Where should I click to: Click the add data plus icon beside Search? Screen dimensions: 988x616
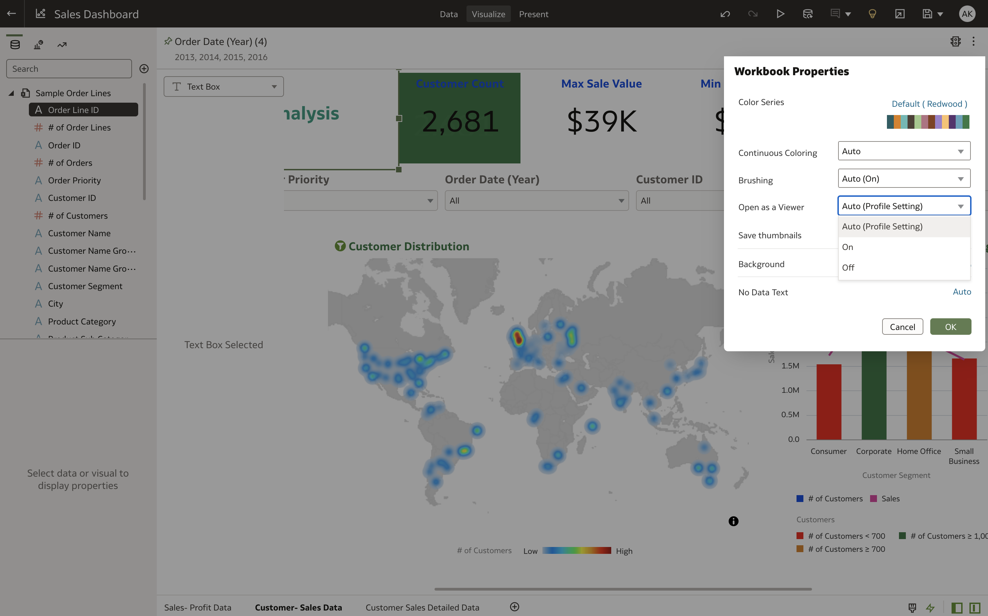tap(144, 68)
